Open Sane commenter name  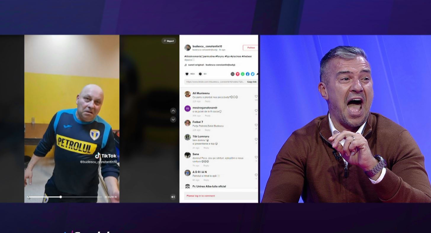coord(196,154)
